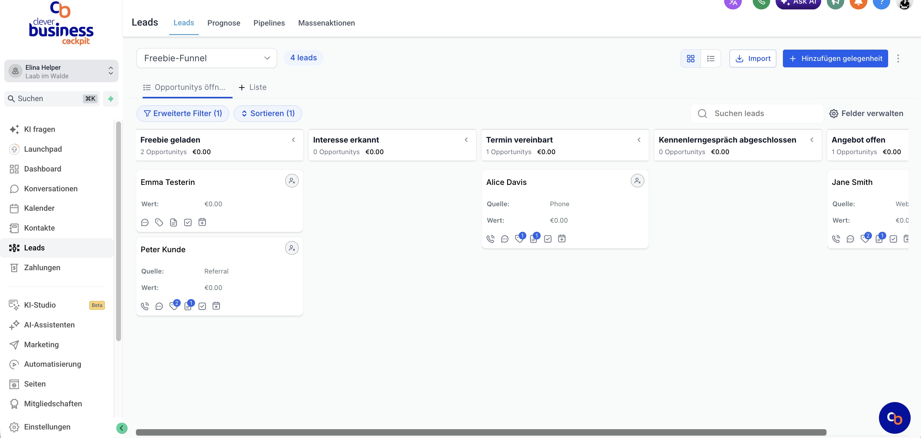This screenshot has height=438, width=921.
Task: Click the green phone dialer icon in top bar
Action: [x=761, y=2]
